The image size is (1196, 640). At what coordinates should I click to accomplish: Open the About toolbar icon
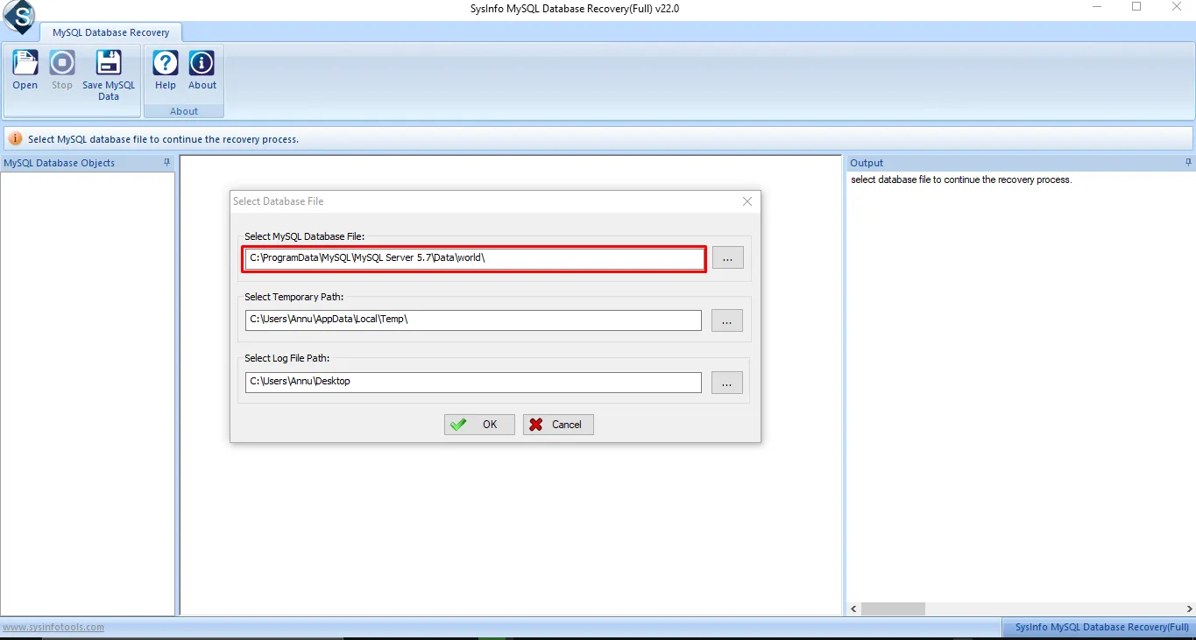[202, 70]
